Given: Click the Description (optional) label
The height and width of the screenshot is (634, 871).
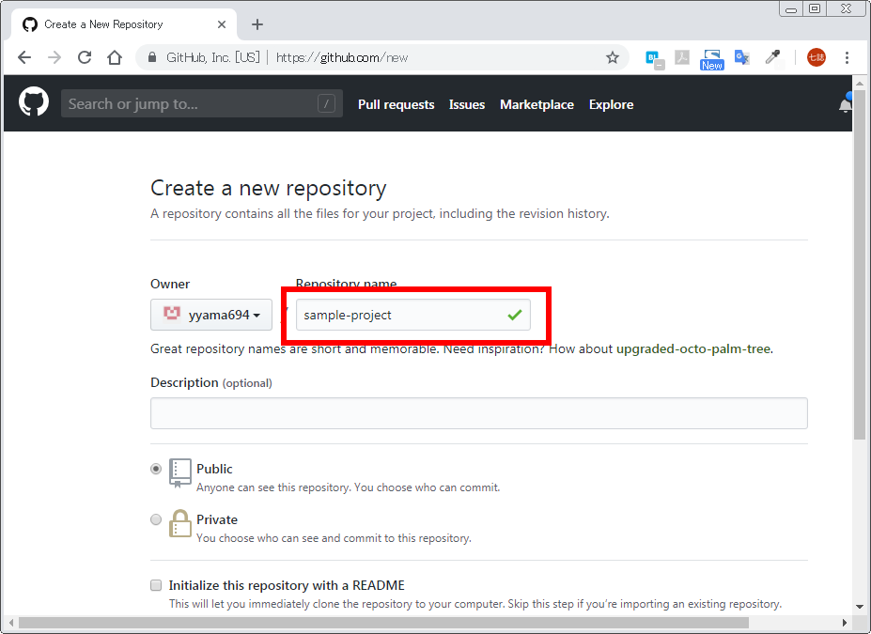Looking at the screenshot, I should tap(211, 382).
